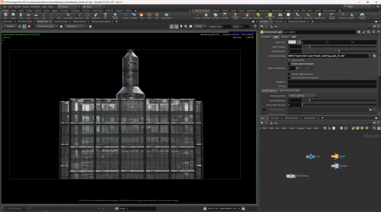Create a Camera from the lights shelf

(197, 16)
